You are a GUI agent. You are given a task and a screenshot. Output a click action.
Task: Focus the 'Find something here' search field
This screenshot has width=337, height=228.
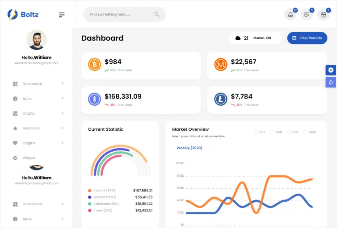(x=124, y=14)
